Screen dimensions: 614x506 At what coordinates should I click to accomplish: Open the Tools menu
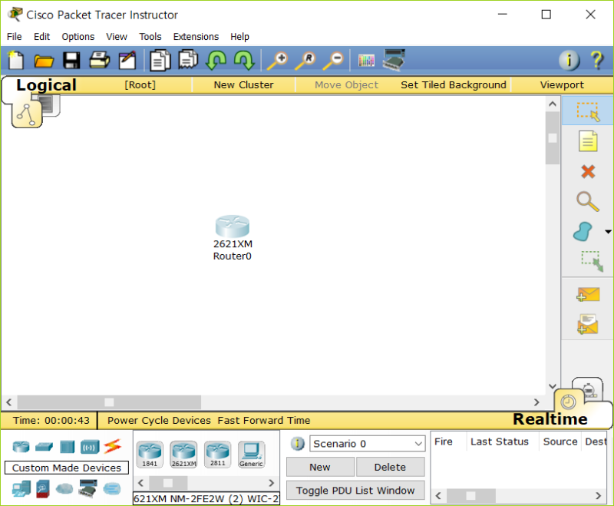coord(150,36)
